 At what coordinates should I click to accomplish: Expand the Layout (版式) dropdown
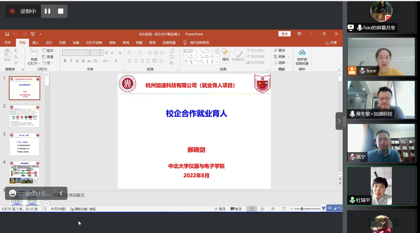click(49, 50)
